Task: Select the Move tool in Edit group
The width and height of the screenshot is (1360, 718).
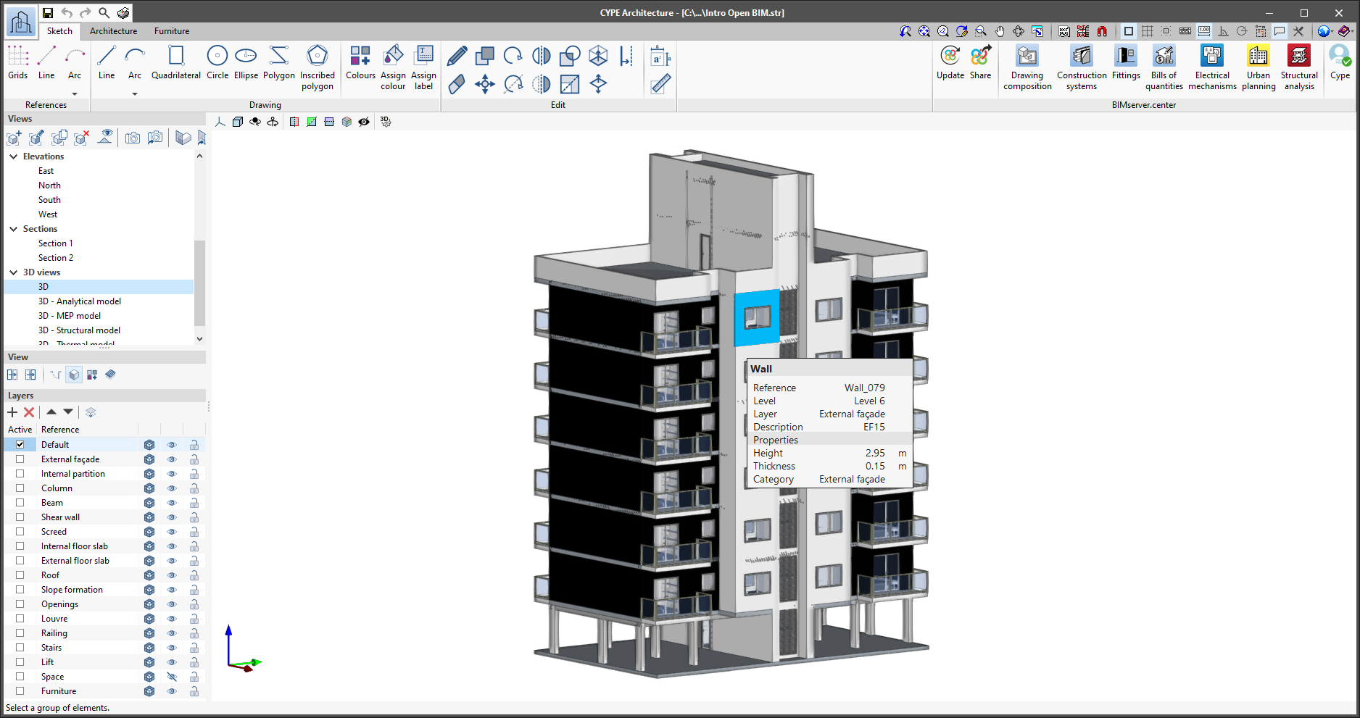Action: pos(485,84)
